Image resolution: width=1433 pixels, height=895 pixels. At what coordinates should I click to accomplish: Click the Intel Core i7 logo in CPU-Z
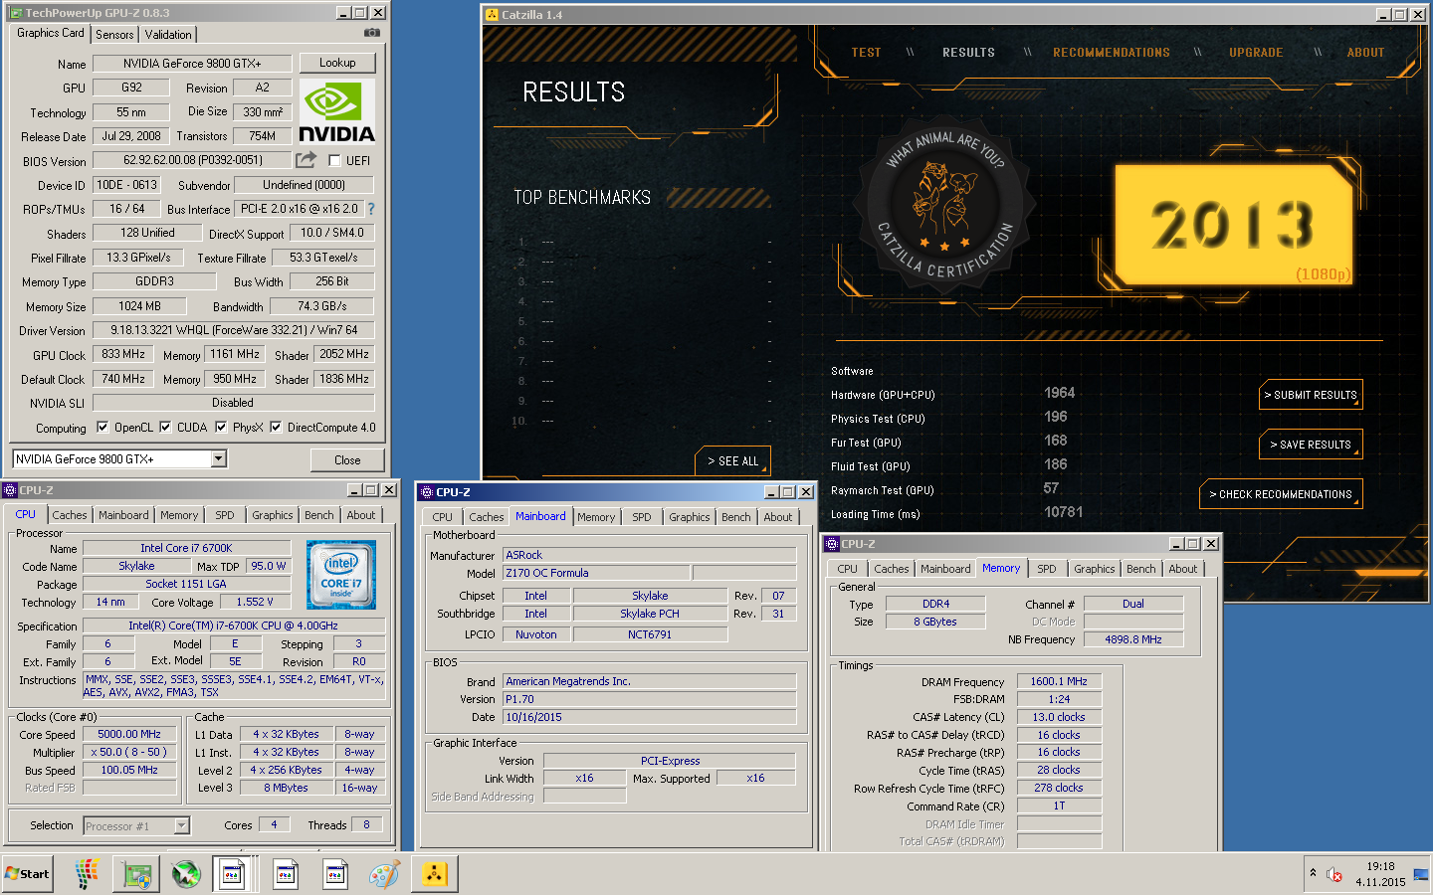coord(341,575)
